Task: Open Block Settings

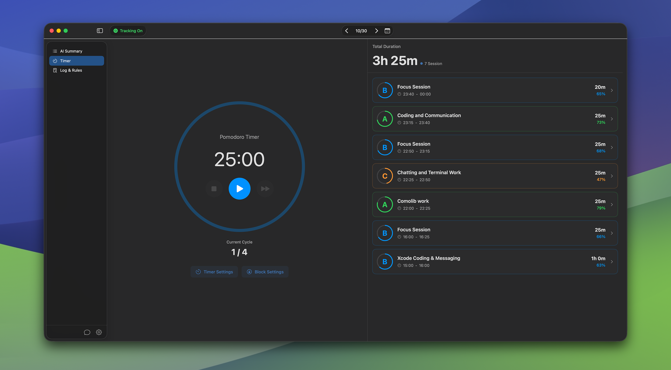Action: 265,272
